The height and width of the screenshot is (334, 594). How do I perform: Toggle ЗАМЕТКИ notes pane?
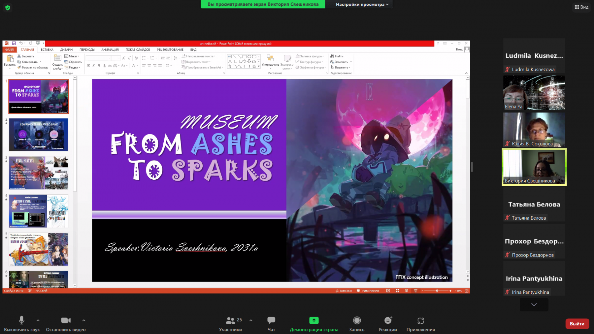click(x=344, y=291)
